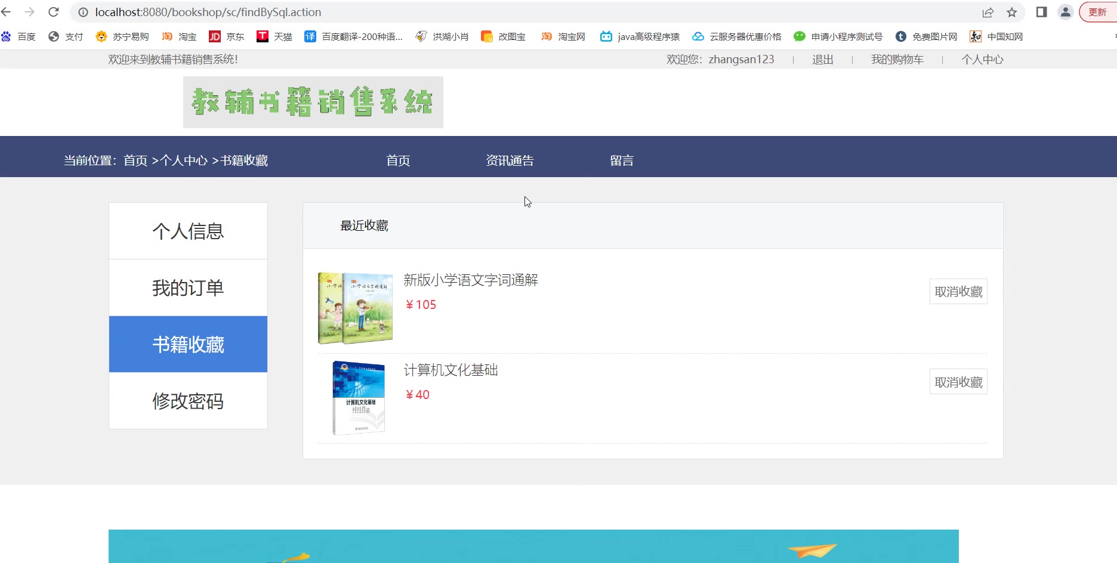
Task: Open 我的购物车 link in top bar
Action: click(x=897, y=60)
